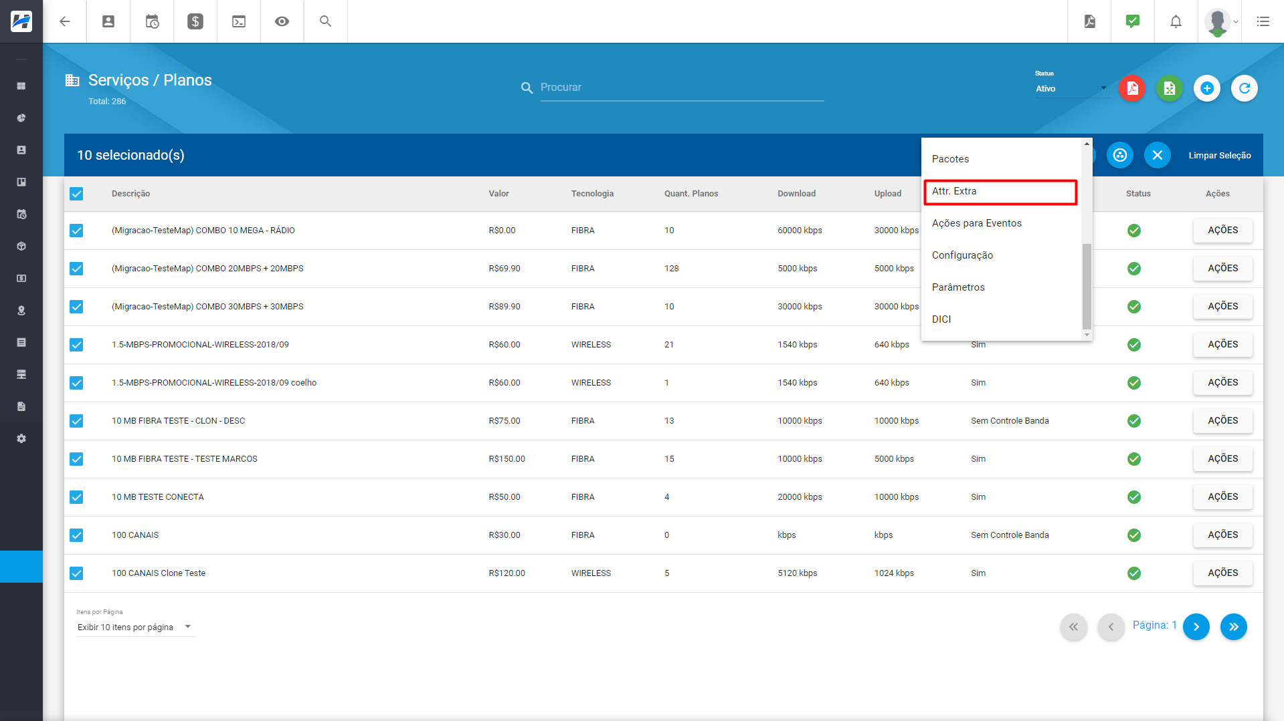
Task: Open sidebar box package icon
Action: pyautogui.click(x=21, y=247)
